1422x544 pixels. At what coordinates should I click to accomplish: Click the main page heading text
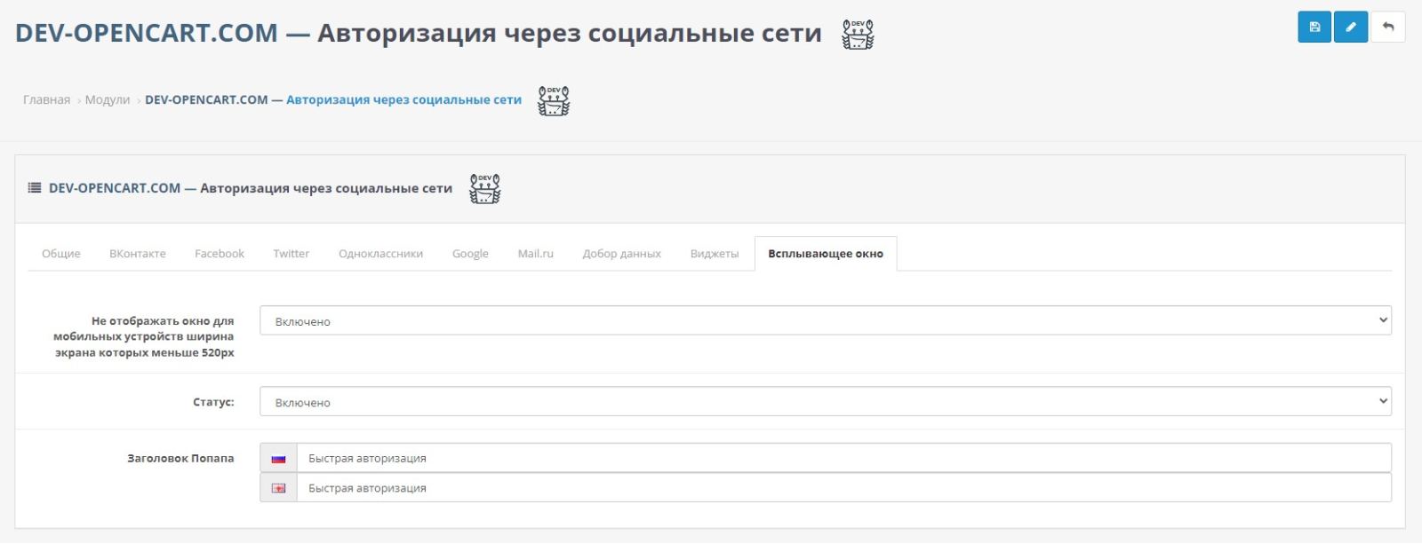(419, 34)
